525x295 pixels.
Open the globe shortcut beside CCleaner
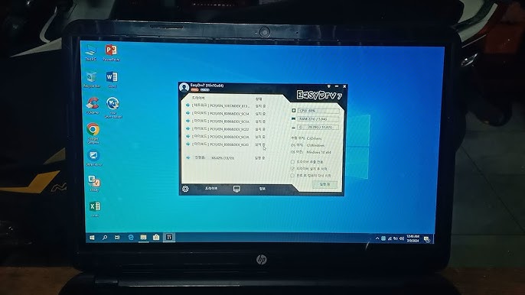(x=112, y=107)
